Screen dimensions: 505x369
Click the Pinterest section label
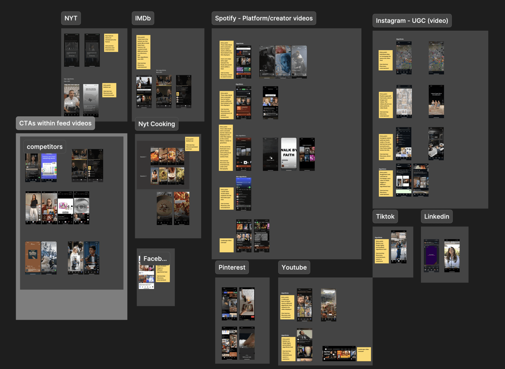(x=232, y=267)
